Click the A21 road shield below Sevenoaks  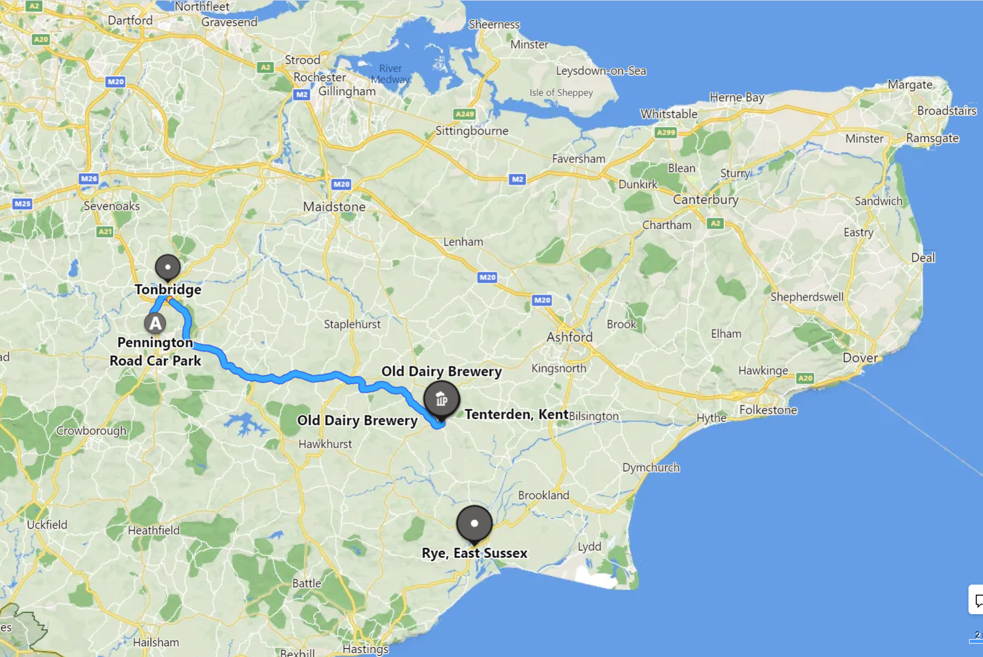point(105,231)
